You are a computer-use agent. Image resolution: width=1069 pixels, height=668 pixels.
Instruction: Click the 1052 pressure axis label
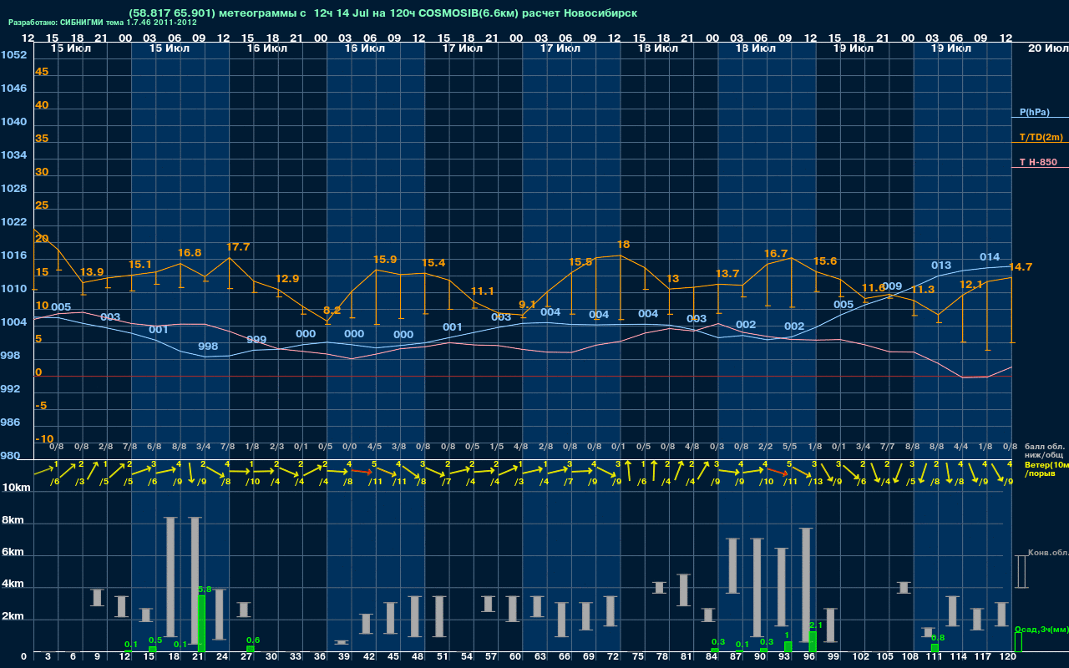13,55
